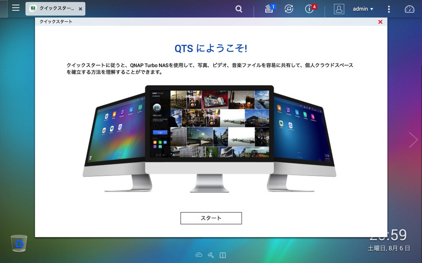Close the Quick Start window with red X
This screenshot has width=422, height=263.
coord(380,22)
